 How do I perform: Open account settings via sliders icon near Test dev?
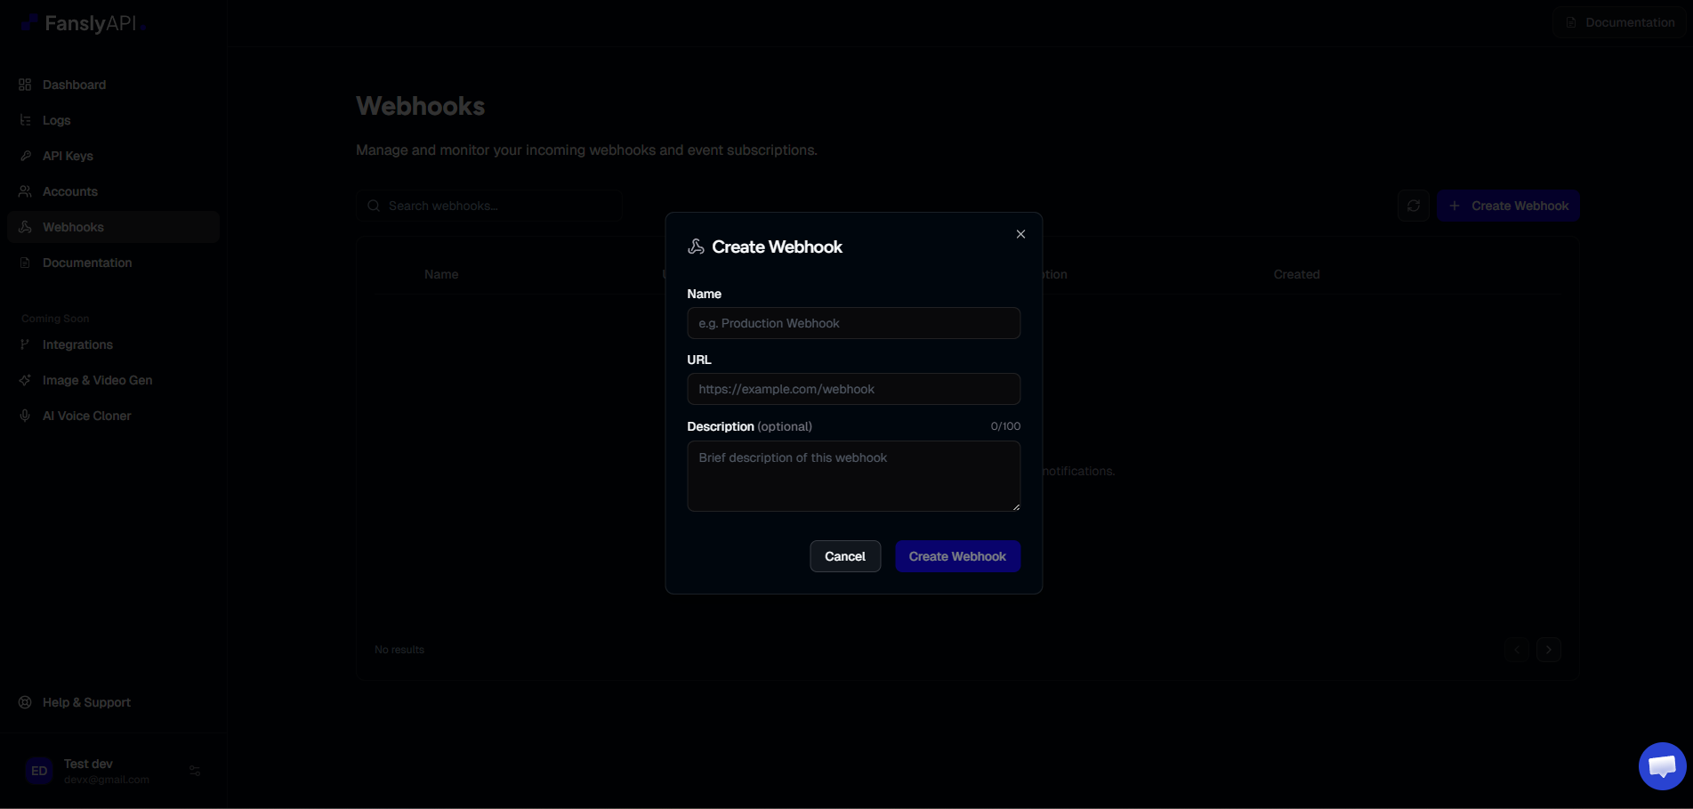click(x=194, y=770)
